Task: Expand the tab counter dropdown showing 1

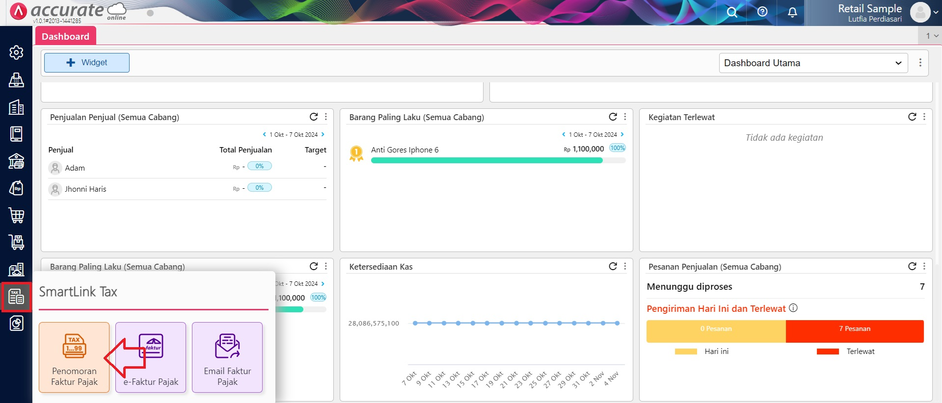Action: click(x=932, y=36)
